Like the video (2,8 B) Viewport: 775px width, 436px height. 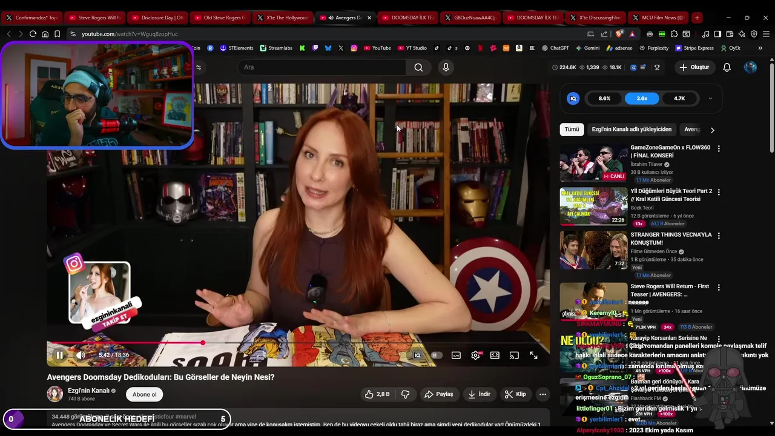pos(377,394)
